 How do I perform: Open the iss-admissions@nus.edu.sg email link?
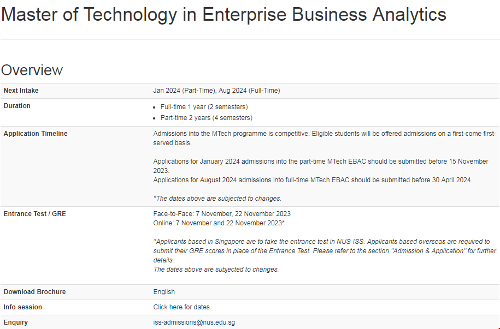pos(194,322)
